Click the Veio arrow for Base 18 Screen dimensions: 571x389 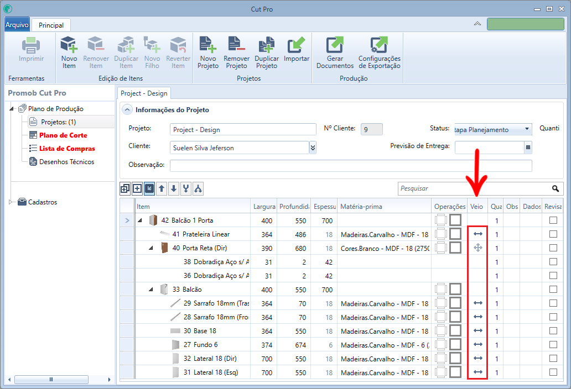478,331
